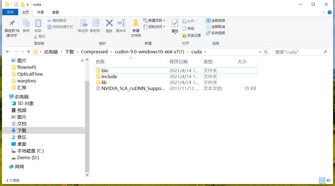The image size is (335, 186).
Task: Switch to large thumbnails view
Action: (x=328, y=180)
